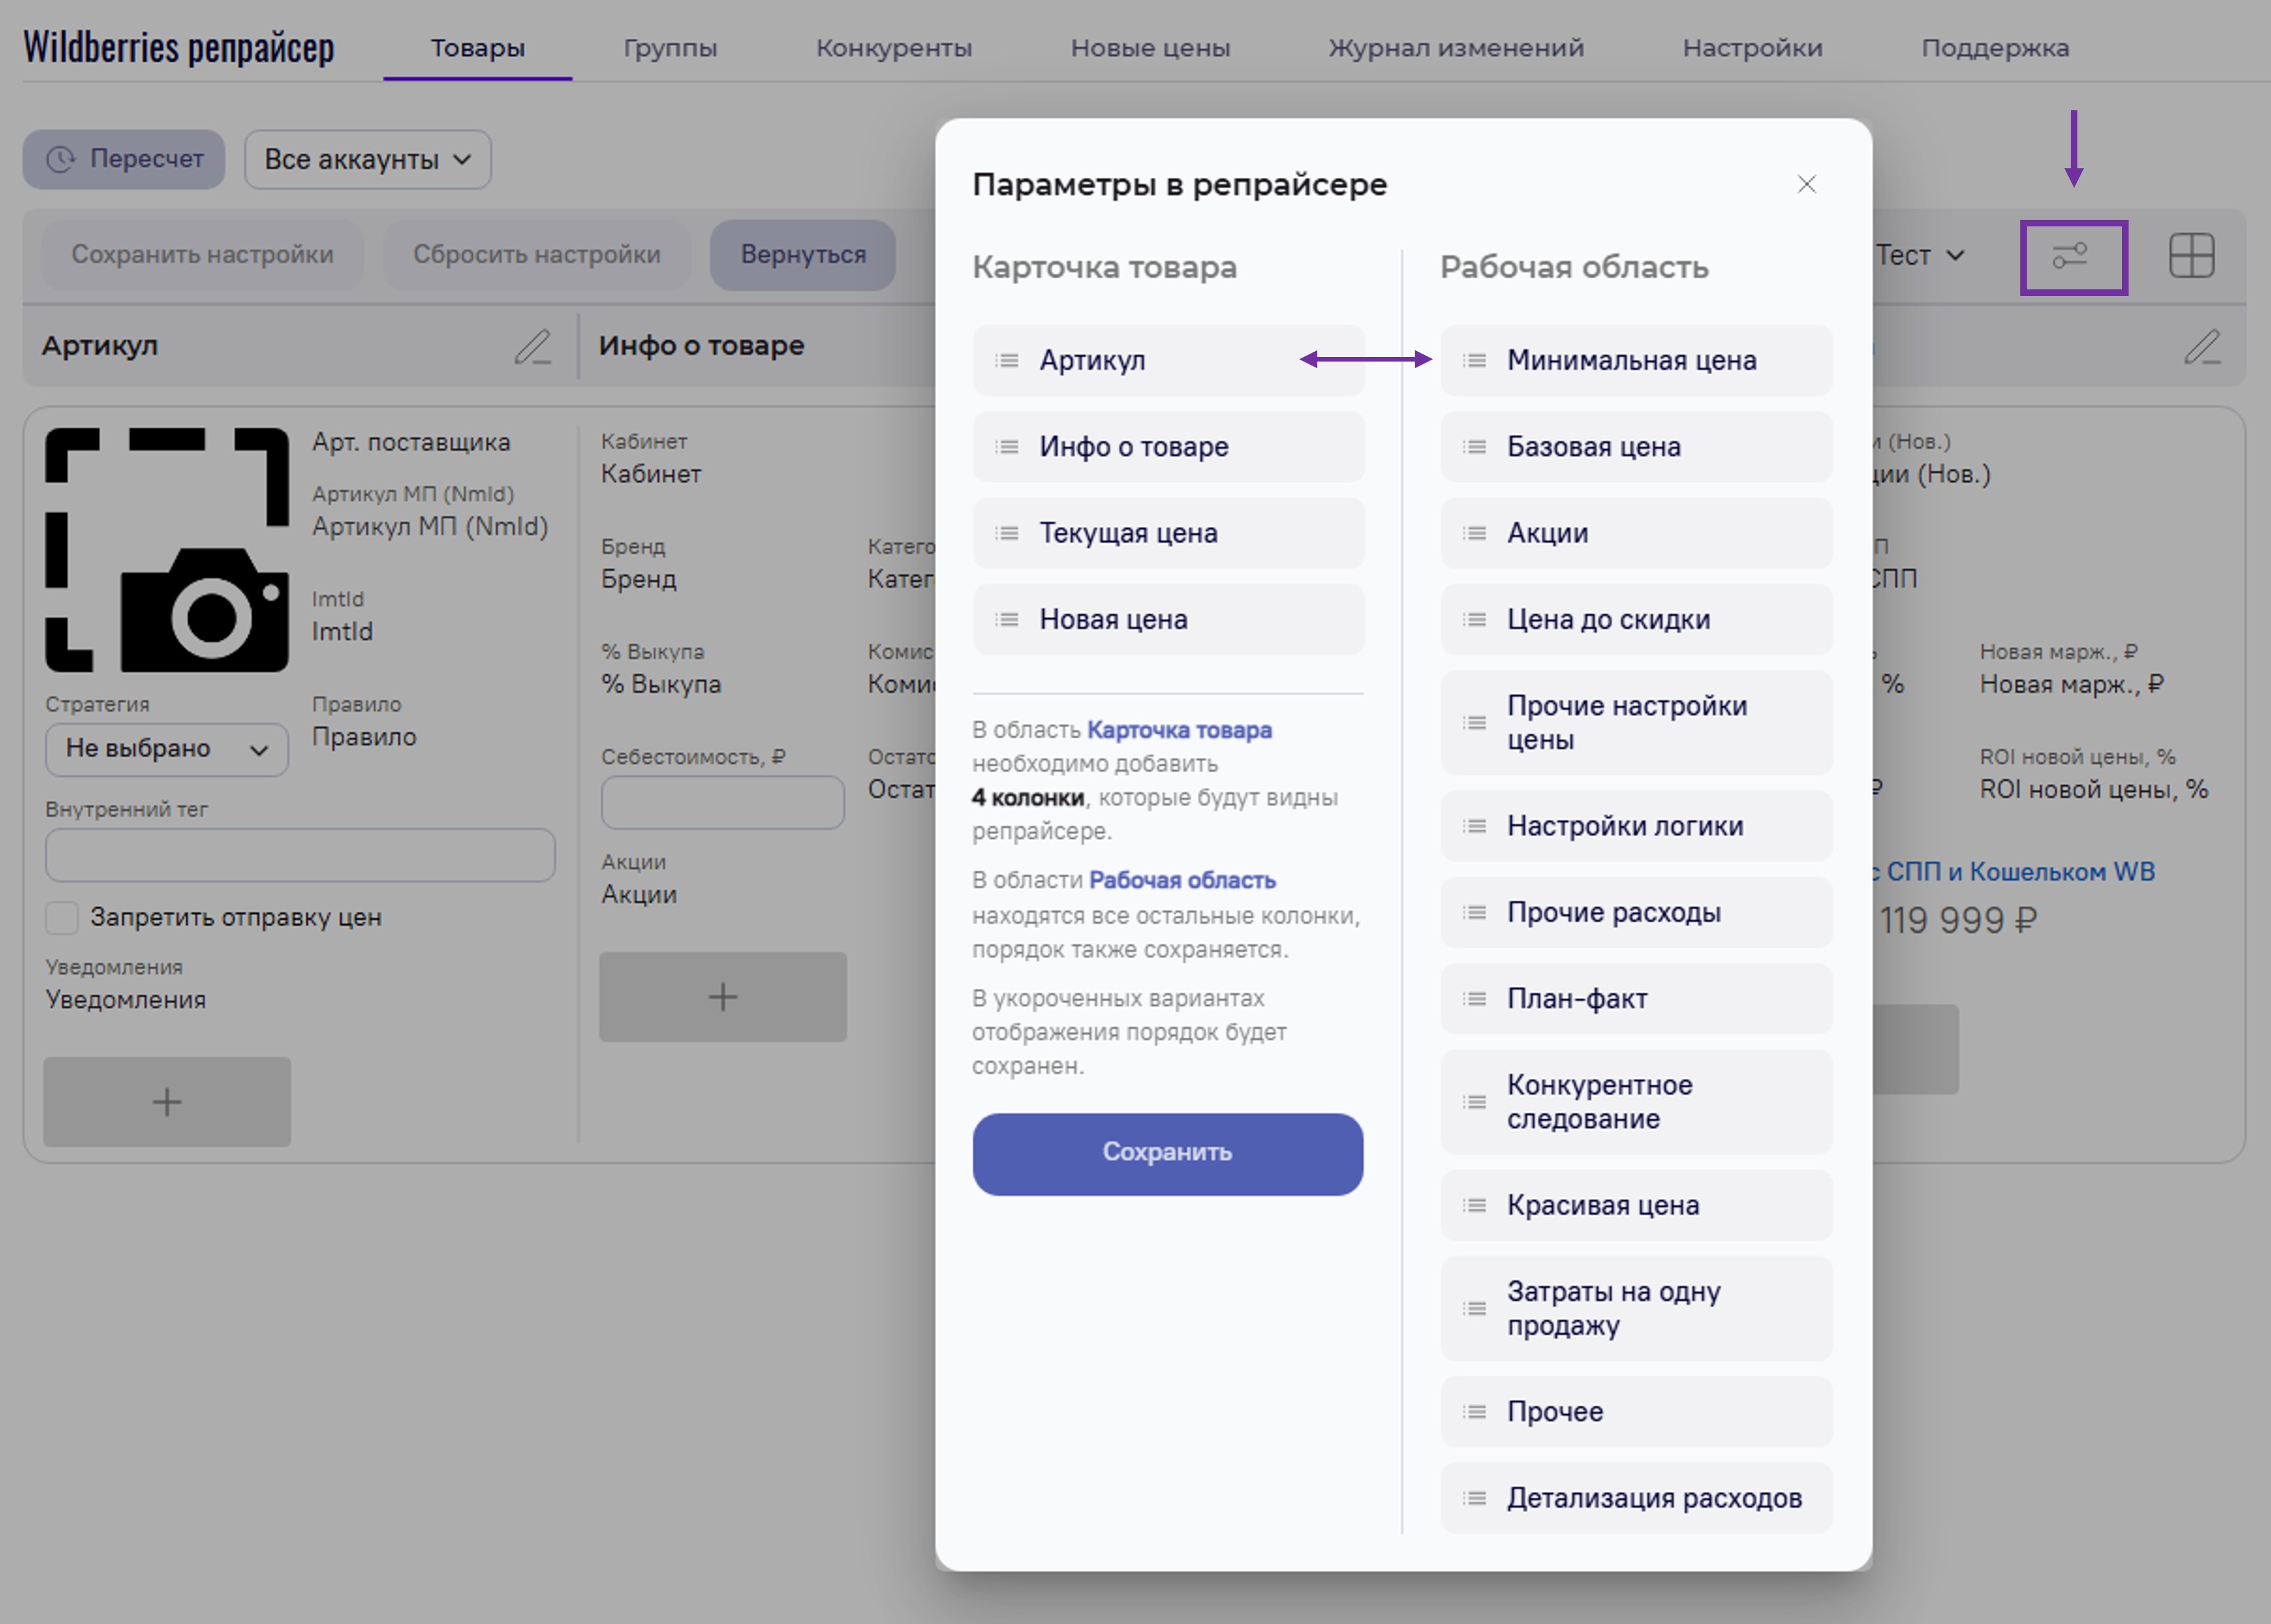Expand the Стратегия Не выбрано dropdown

pyautogui.click(x=166, y=749)
